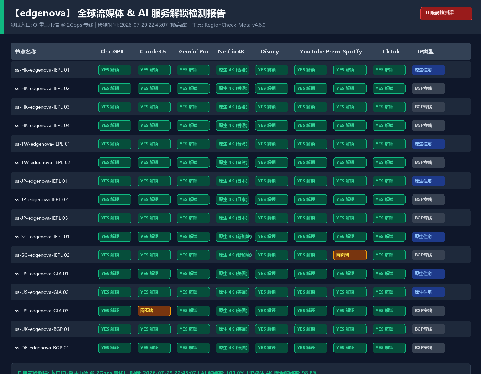Click 原生住宅 tag on ss-SG-edgenova-IEPL 01
This screenshot has height=374, width=481.
click(x=428, y=237)
